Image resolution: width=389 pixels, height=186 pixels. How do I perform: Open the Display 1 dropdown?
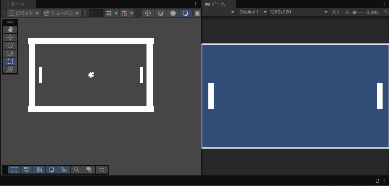[252, 12]
